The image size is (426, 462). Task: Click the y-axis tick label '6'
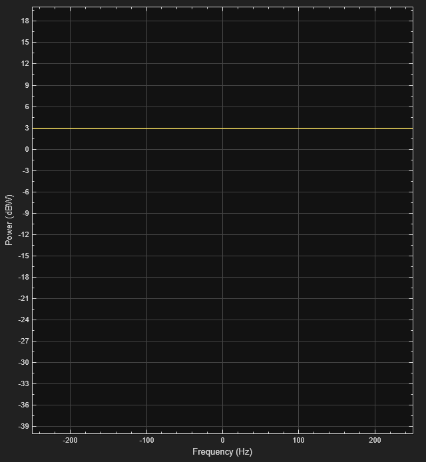[x=27, y=107]
